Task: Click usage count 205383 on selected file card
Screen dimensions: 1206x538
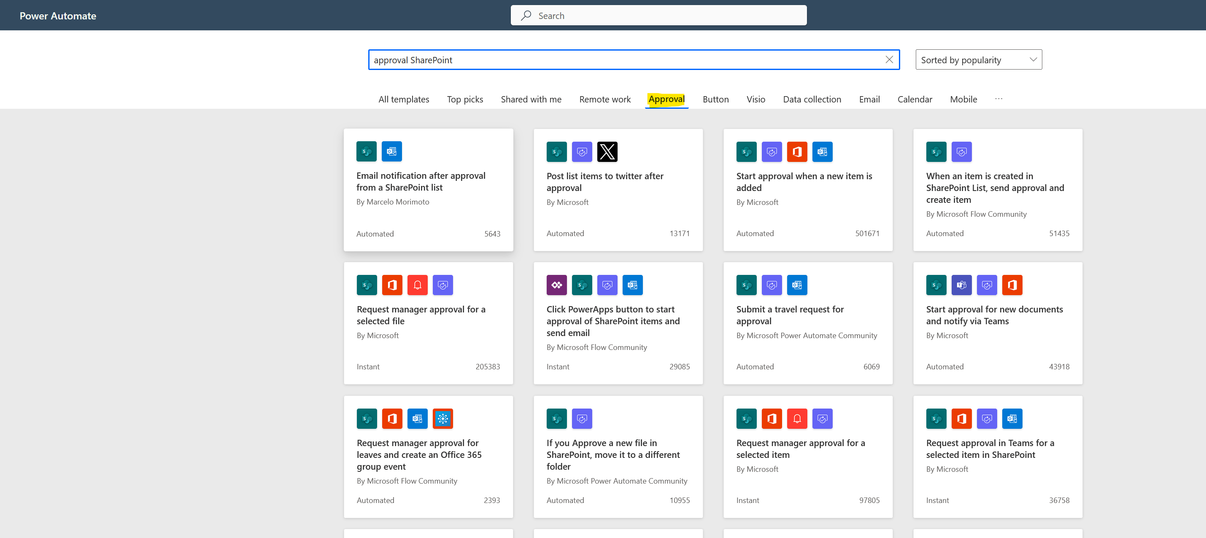Action: [487, 367]
